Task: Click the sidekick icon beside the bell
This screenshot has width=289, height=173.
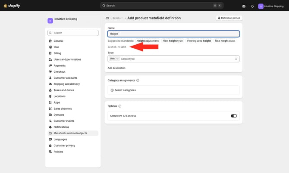Action: pyautogui.click(x=244, y=6)
